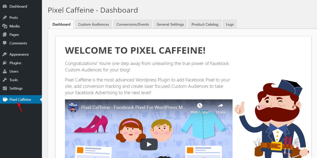Go to the Product Catalog tab
317x158 pixels.
click(205, 24)
